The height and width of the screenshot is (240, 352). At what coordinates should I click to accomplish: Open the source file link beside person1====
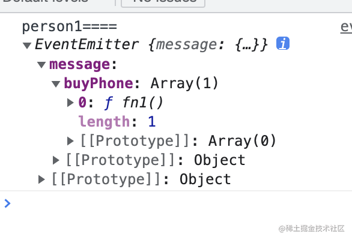click(346, 27)
